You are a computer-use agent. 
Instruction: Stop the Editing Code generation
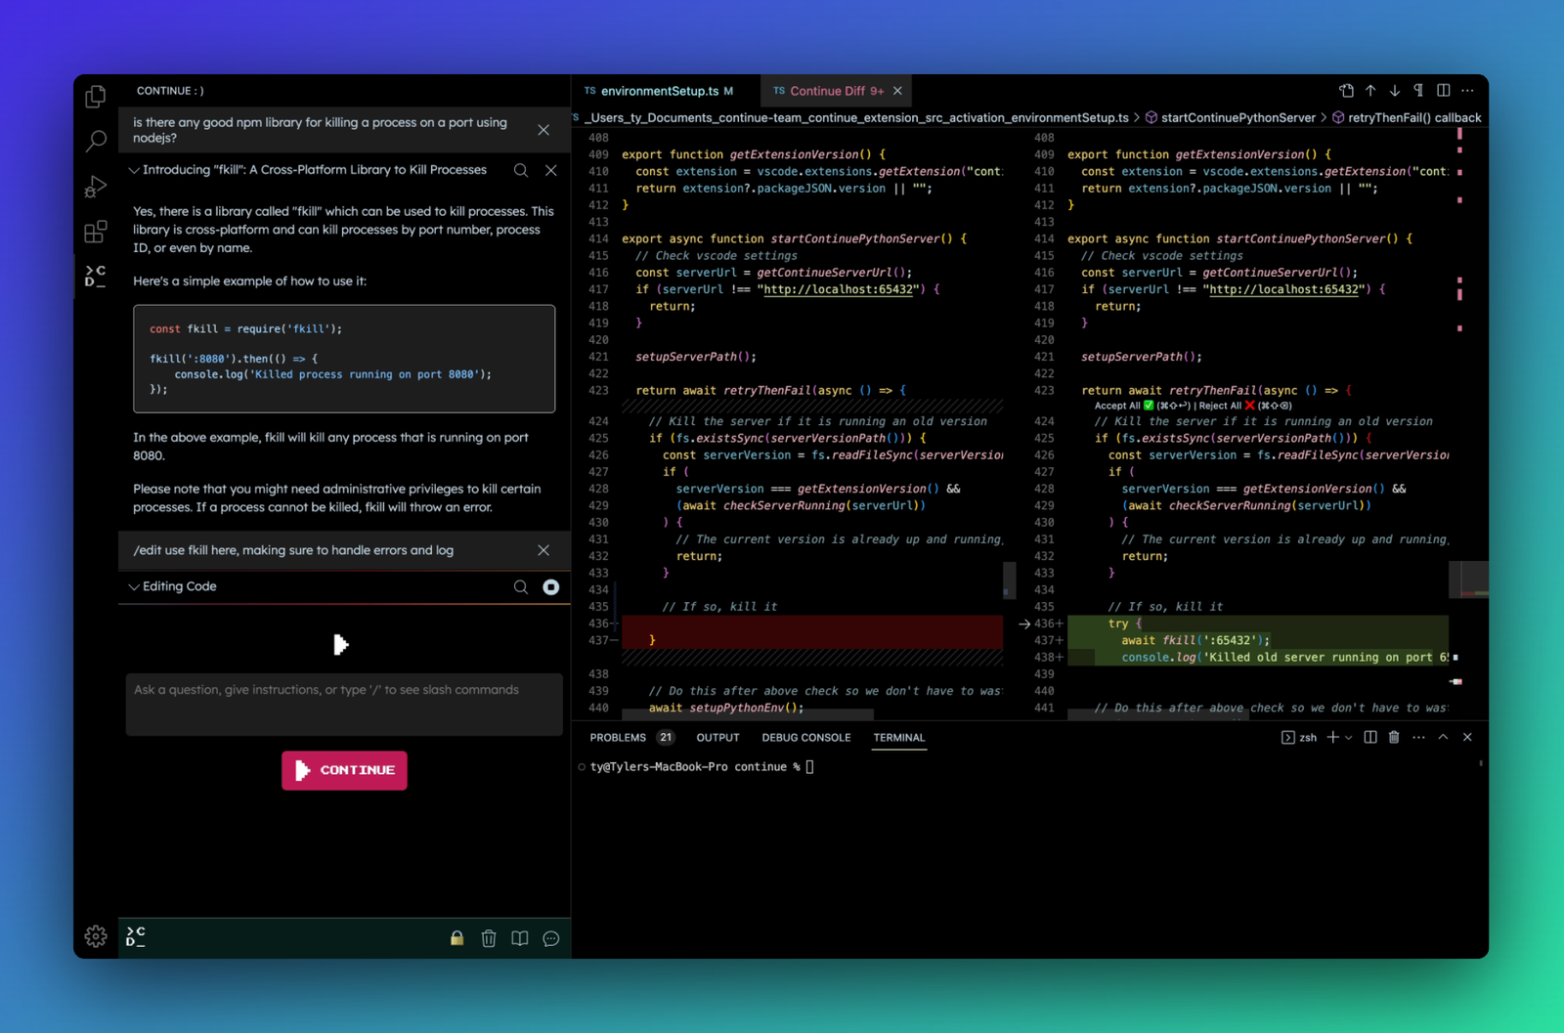(x=551, y=587)
